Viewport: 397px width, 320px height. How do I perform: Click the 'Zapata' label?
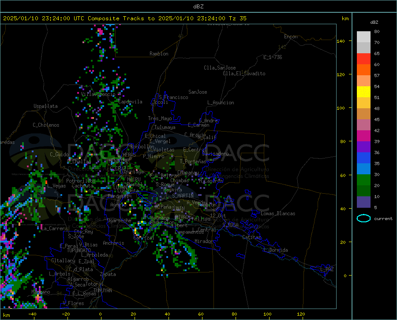(108, 274)
